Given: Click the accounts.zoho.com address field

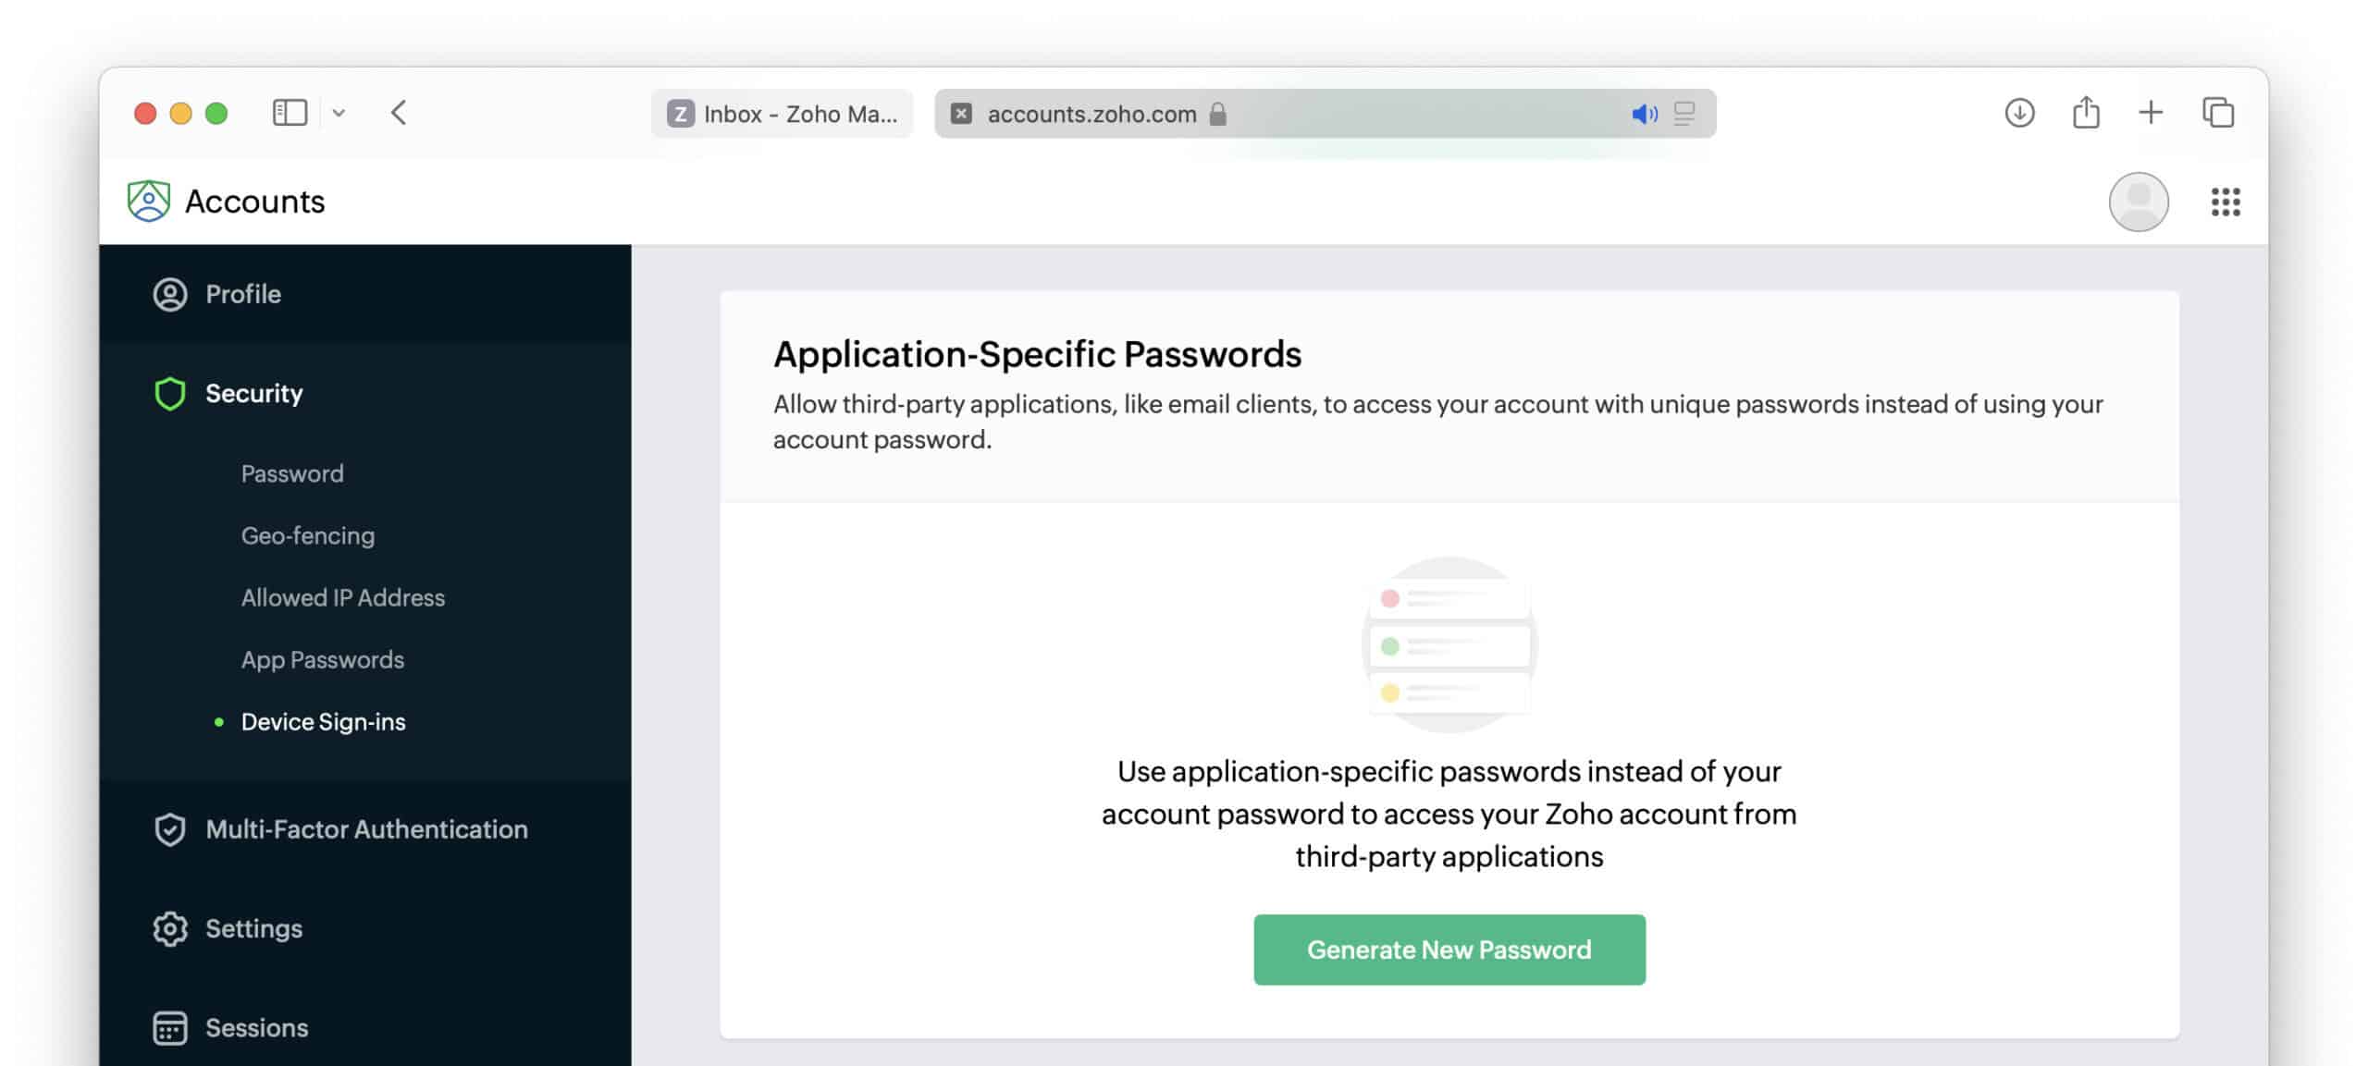Looking at the screenshot, I should click(x=1091, y=115).
